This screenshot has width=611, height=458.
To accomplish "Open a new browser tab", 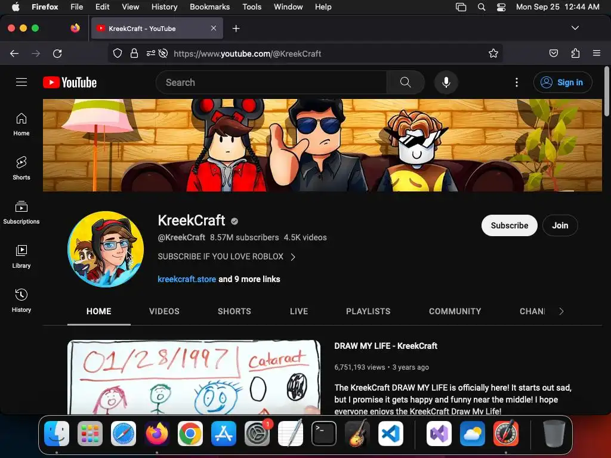I will pos(236,29).
